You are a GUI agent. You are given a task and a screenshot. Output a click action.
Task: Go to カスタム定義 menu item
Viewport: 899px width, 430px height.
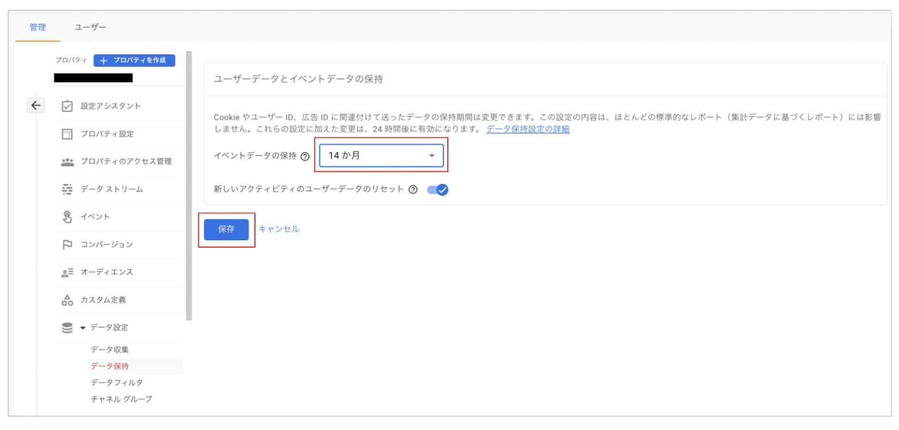coord(103,300)
